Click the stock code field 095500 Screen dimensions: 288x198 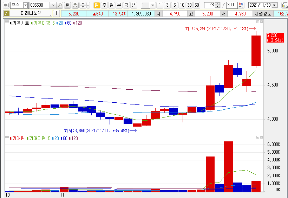[x=39, y=5]
